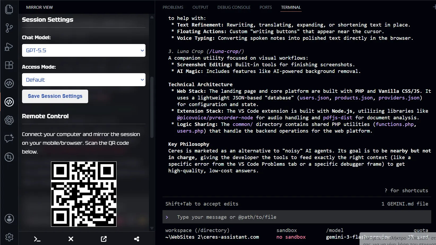
Task: Click the terminal prompt icon in bottom toolbar
Action: pos(37,239)
